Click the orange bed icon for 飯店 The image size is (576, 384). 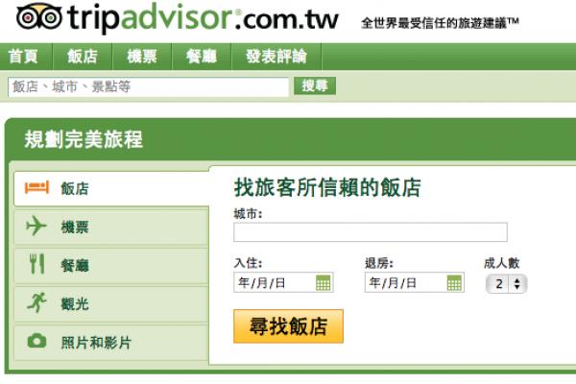36,187
